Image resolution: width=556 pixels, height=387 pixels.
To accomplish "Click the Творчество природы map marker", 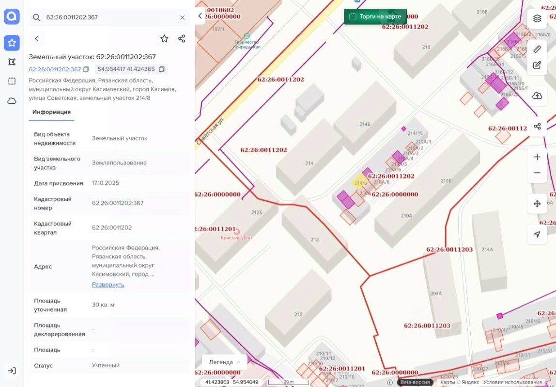I will point(247,36).
